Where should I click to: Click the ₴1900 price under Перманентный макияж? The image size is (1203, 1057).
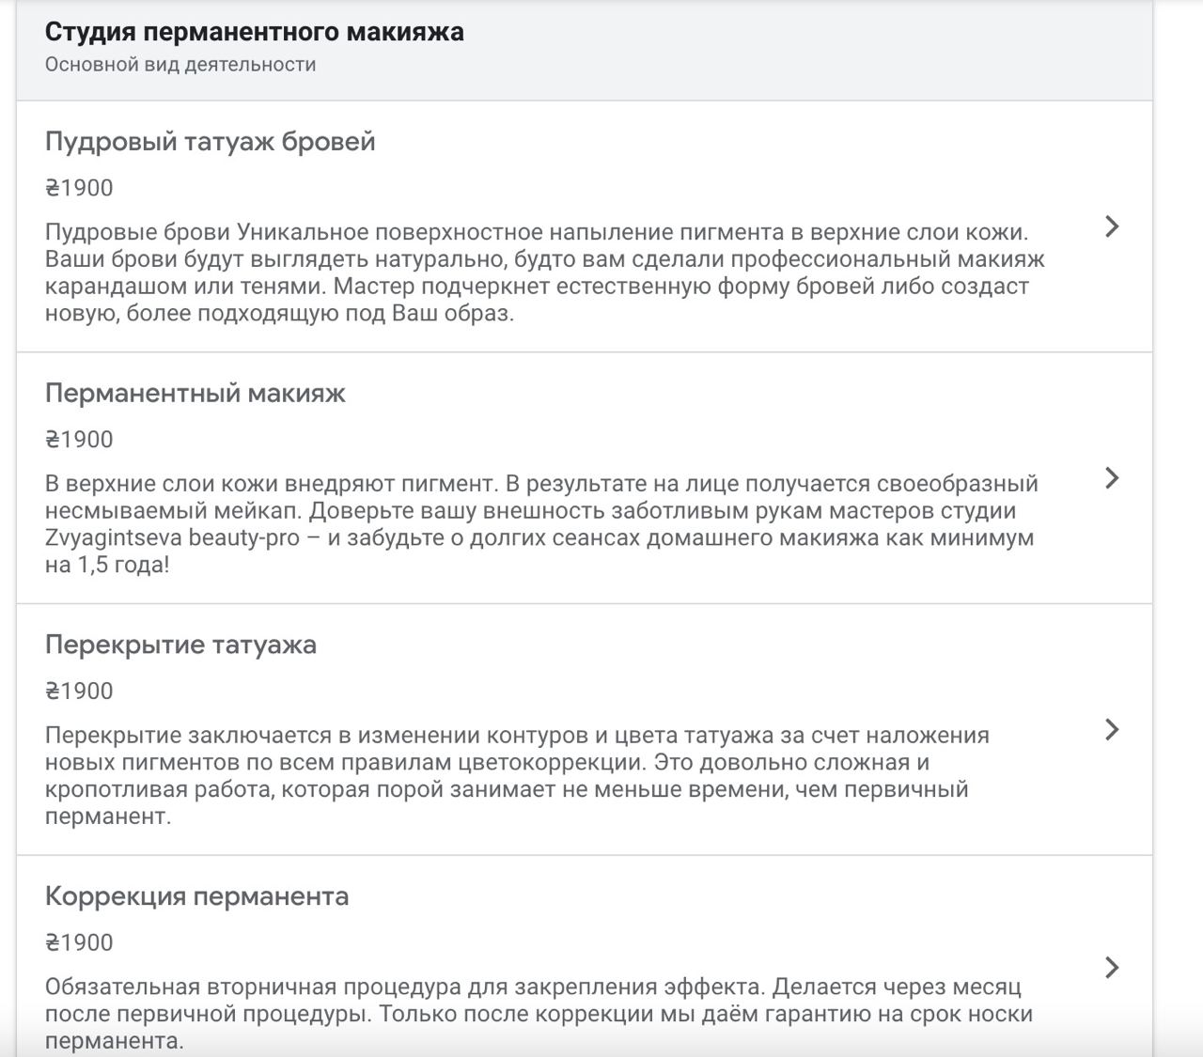click(79, 440)
